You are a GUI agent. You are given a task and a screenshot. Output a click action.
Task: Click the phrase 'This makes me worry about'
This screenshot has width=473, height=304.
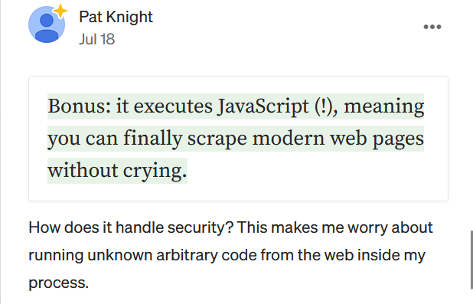tap(334, 227)
